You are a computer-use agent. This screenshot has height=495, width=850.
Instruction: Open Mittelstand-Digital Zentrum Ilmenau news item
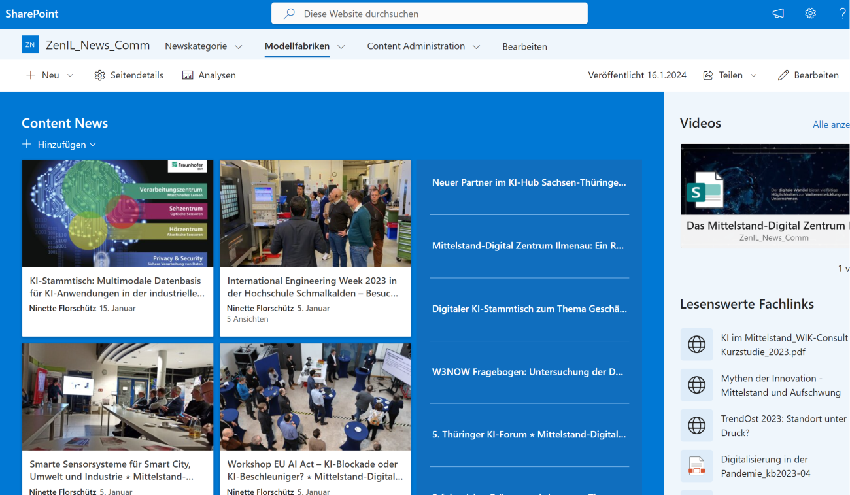(x=529, y=246)
